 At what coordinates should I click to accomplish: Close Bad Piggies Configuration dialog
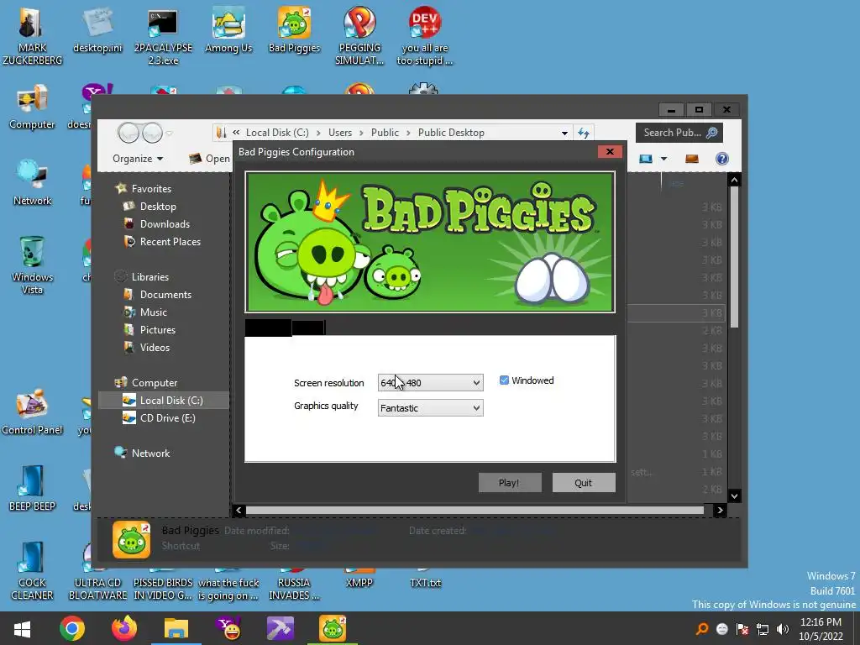(610, 151)
